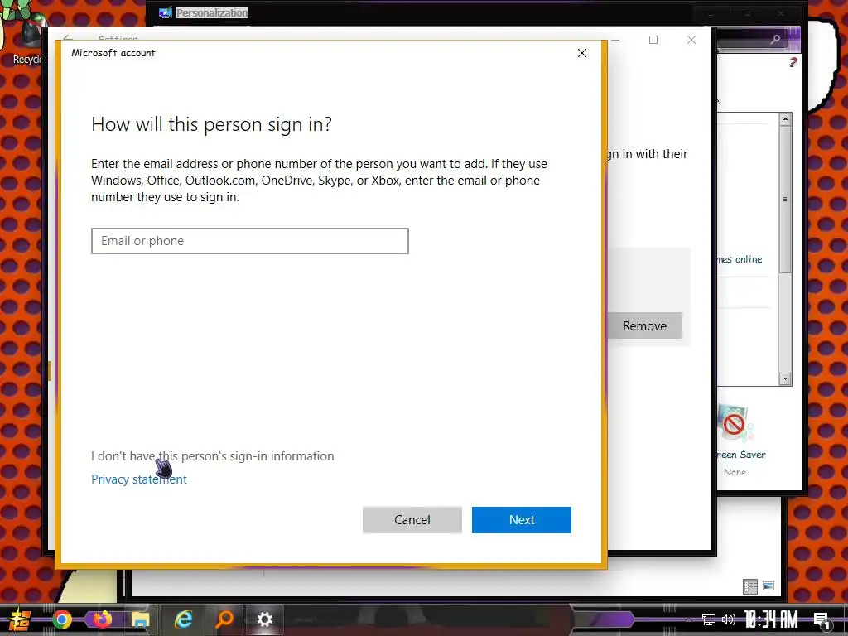
Task: Click Remove in the Settings window
Action: click(x=644, y=325)
